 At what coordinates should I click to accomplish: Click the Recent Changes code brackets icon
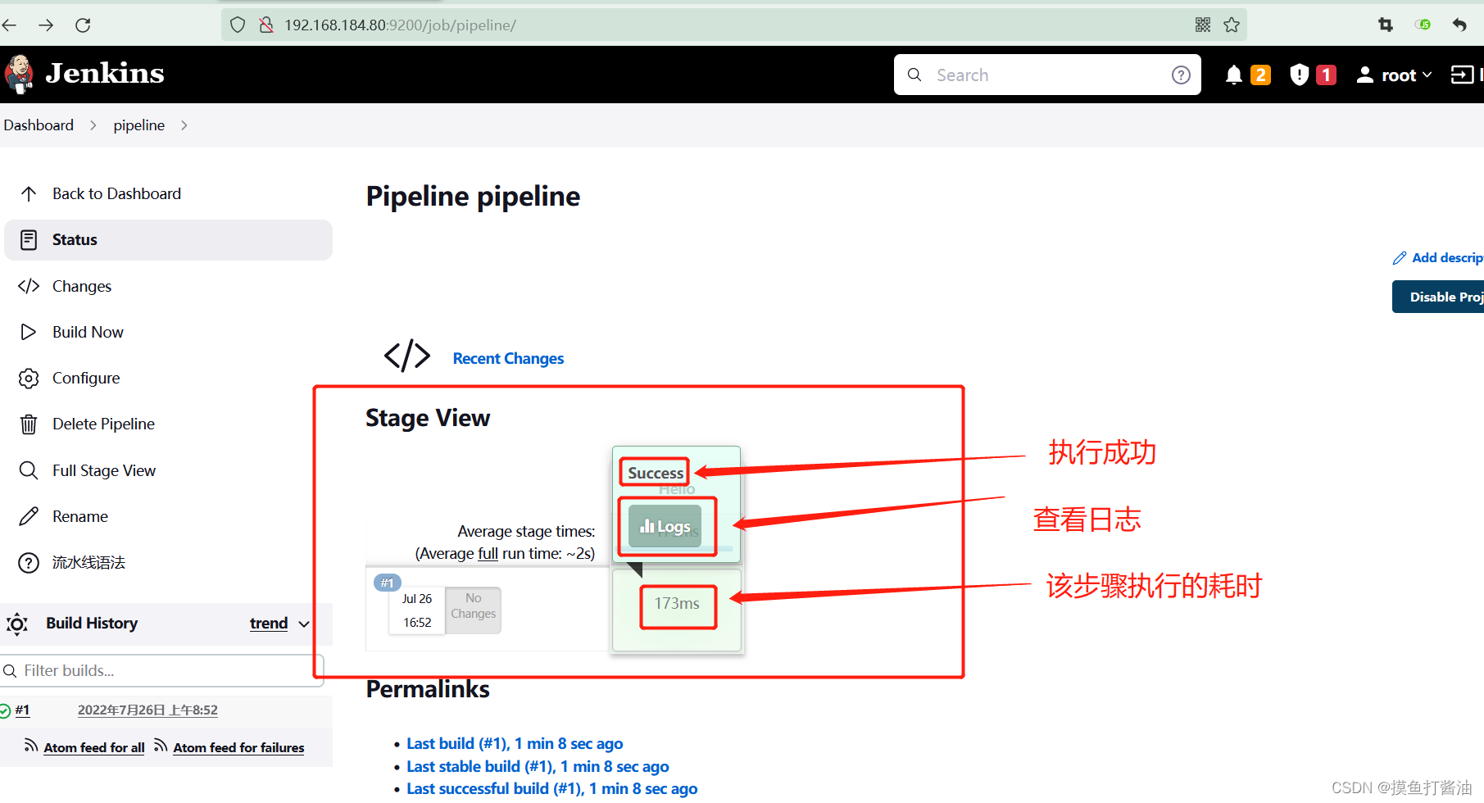pos(407,356)
